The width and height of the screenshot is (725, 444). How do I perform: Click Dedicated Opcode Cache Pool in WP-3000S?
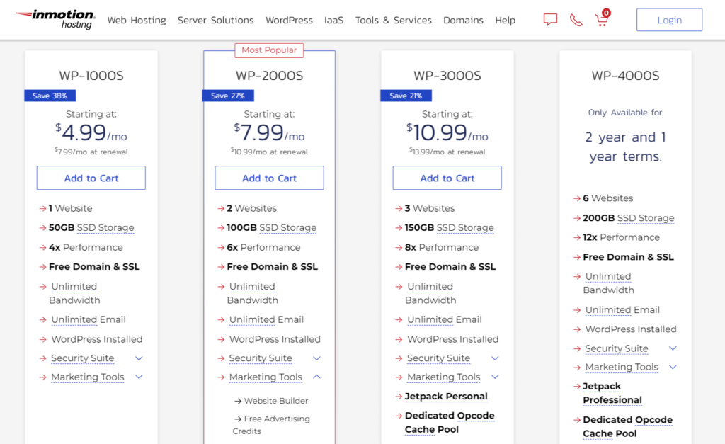450,422
